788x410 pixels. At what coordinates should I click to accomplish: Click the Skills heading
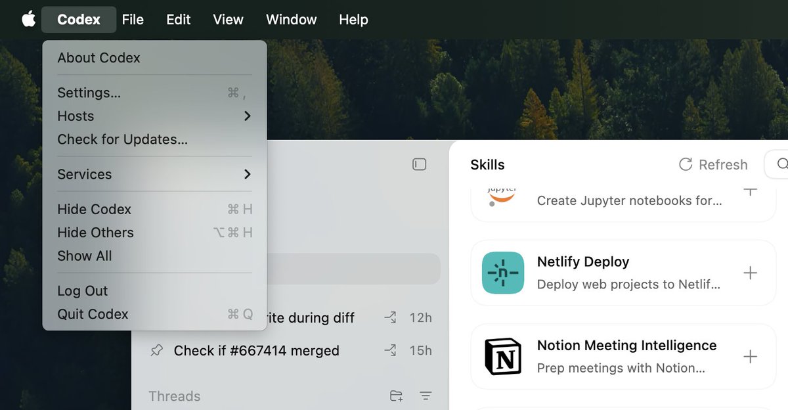(x=488, y=165)
